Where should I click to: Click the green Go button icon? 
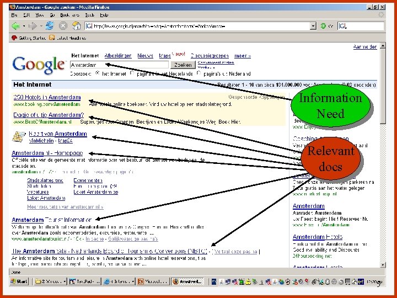(323, 26)
